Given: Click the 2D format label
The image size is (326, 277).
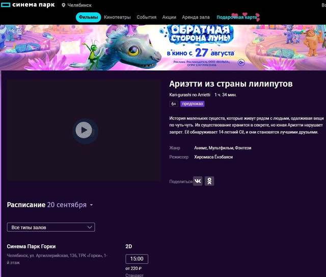Looking at the screenshot, I should coord(129,246).
